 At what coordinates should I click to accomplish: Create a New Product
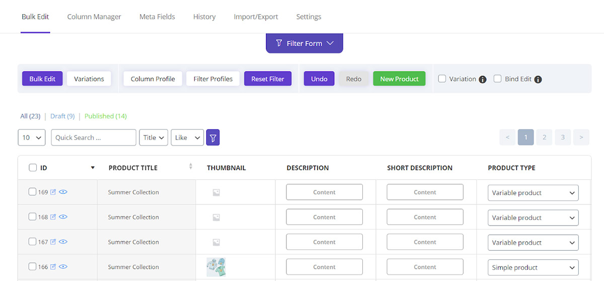pyautogui.click(x=399, y=79)
